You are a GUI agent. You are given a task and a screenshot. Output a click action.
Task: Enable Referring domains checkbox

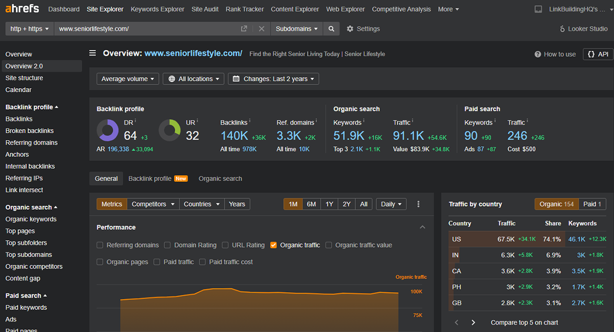tap(100, 245)
